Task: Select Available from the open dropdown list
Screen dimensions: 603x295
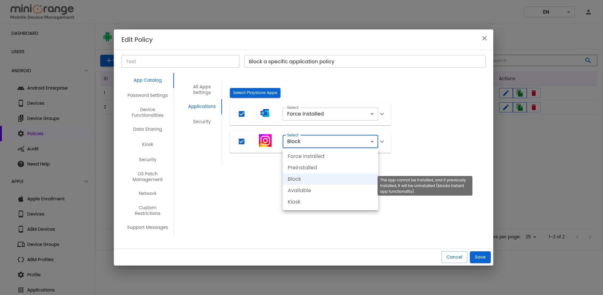Action: pos(300,190)
